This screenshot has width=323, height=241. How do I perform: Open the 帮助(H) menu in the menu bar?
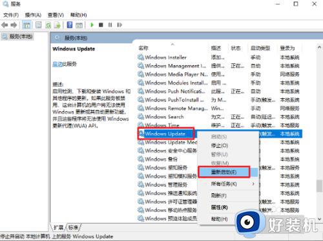(79, 15)
